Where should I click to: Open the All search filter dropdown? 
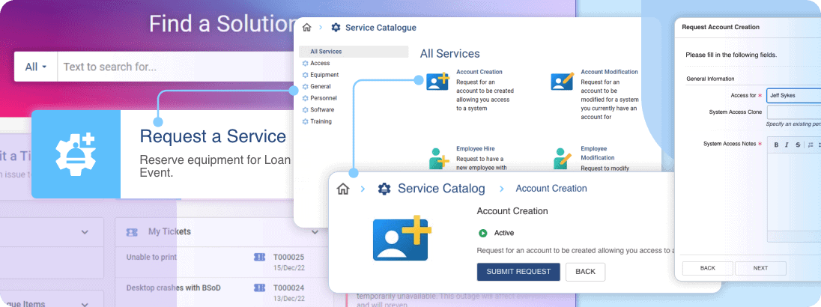click(36, 67)
